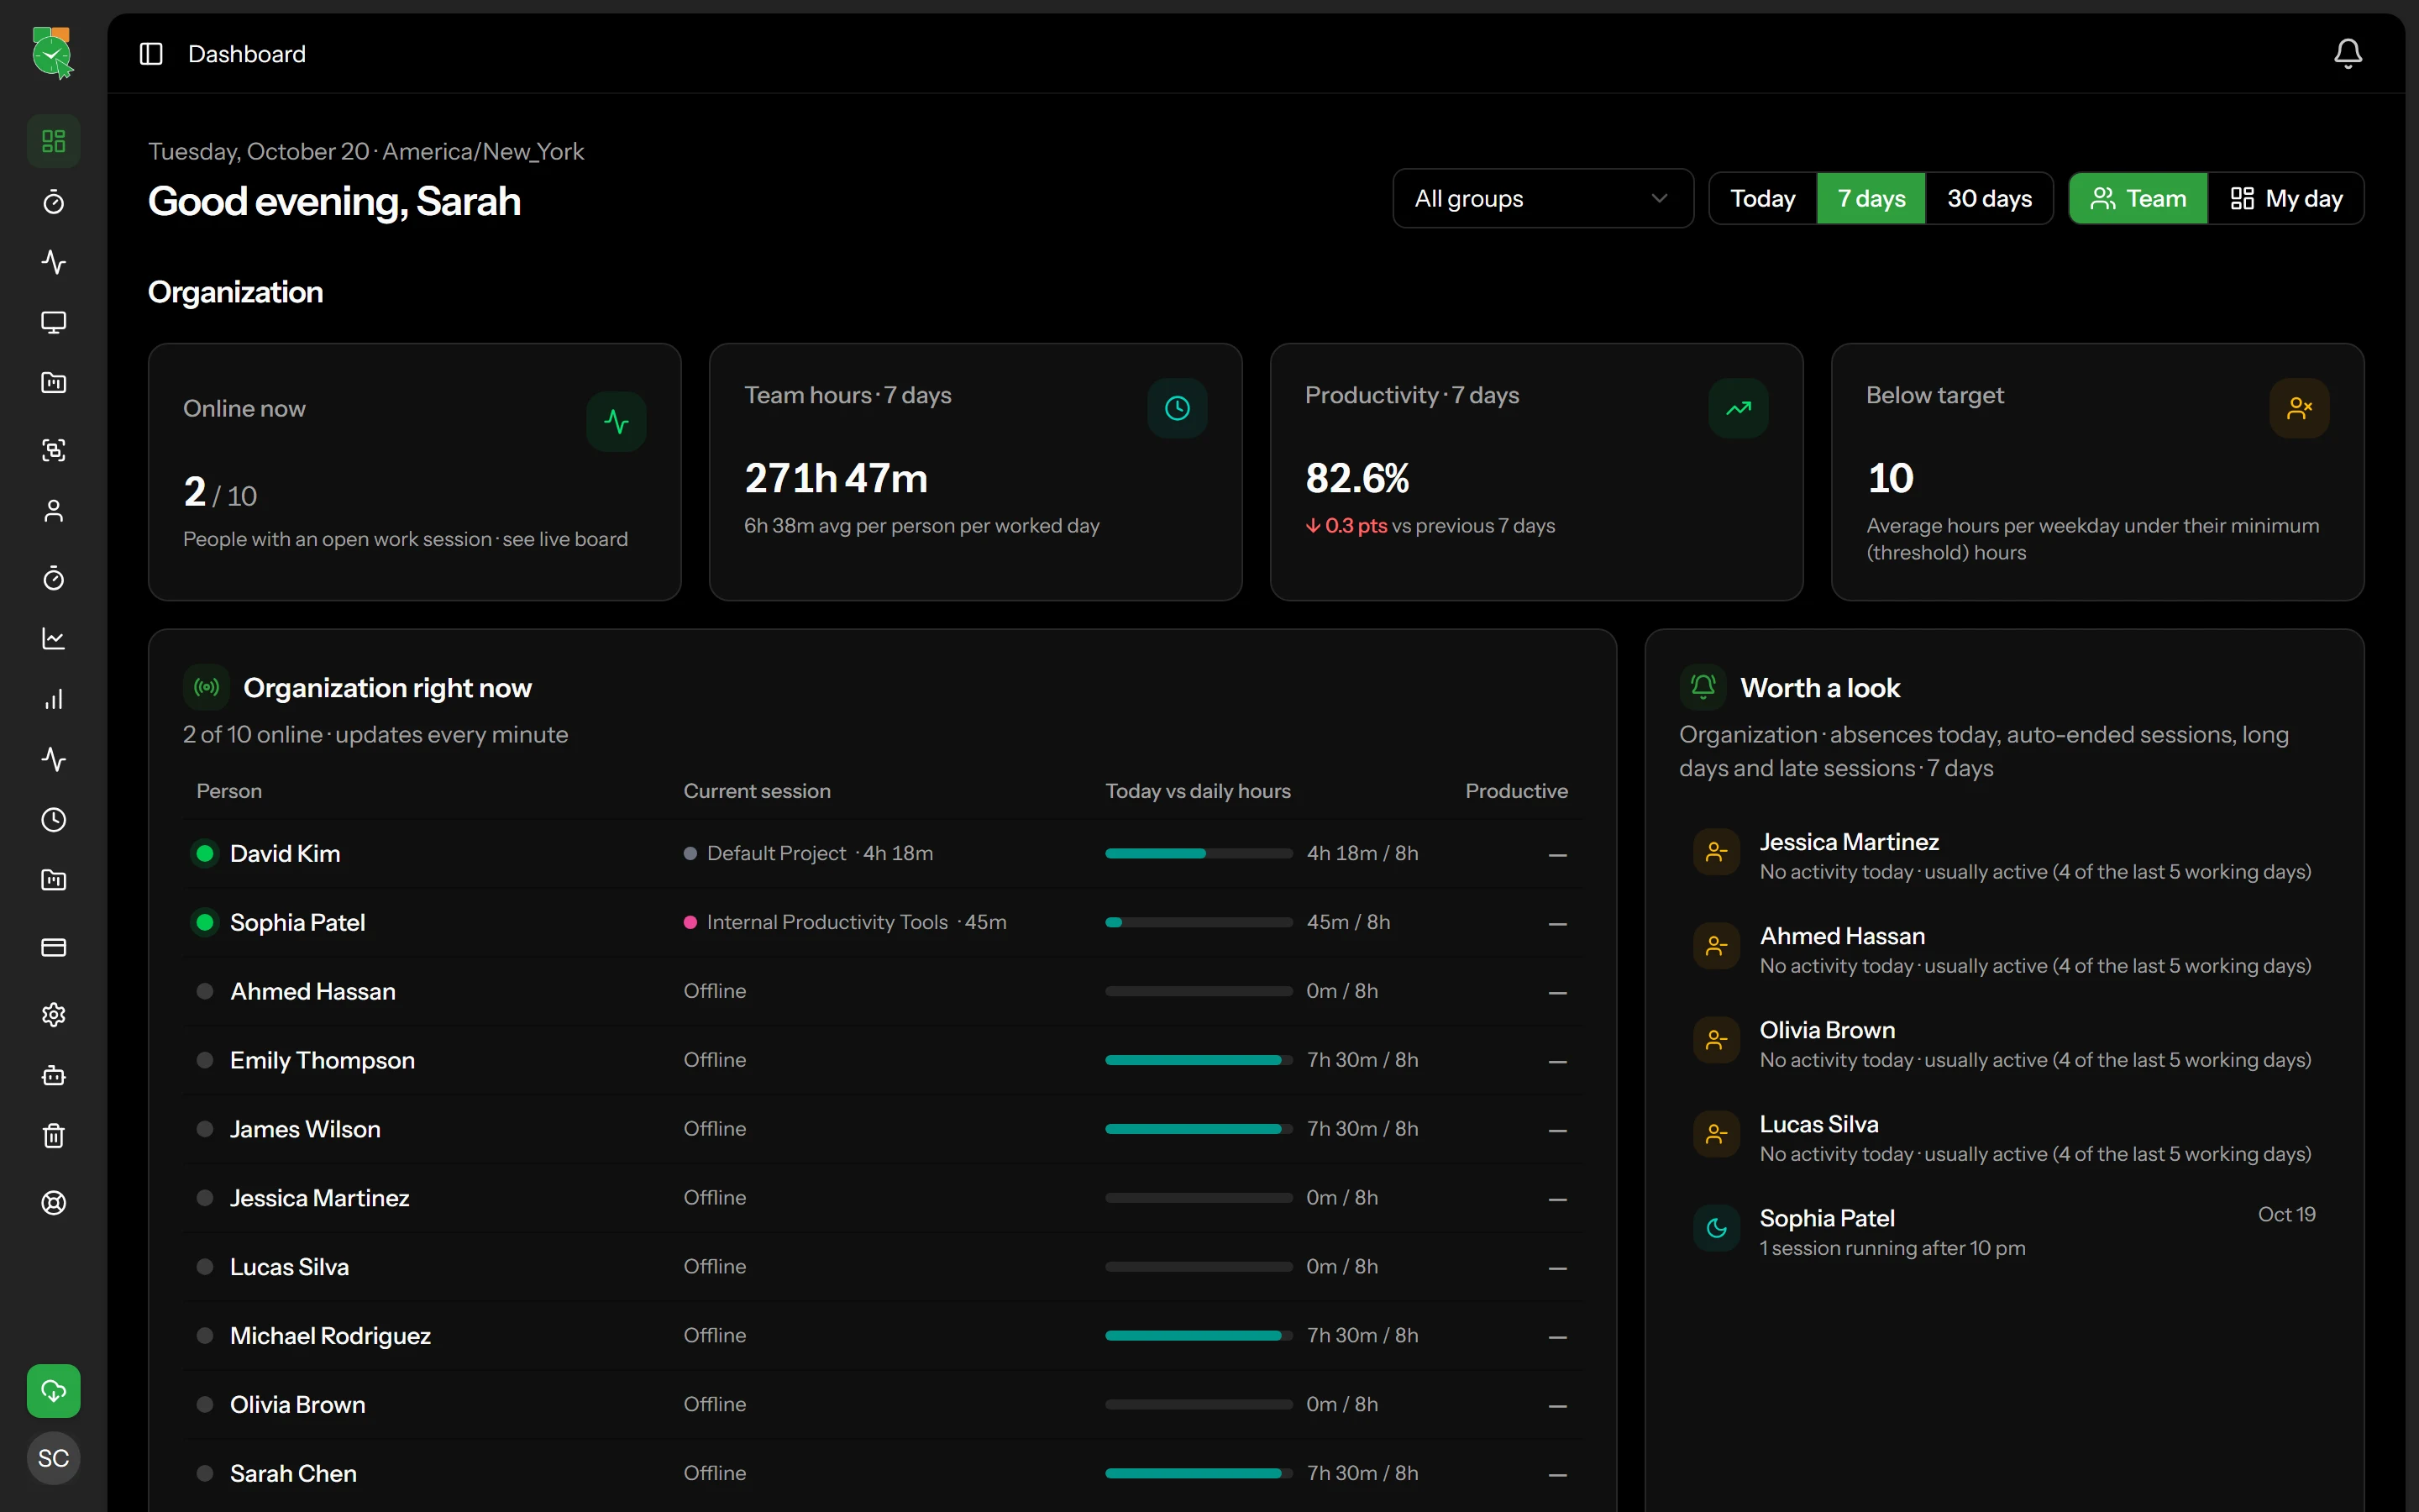Open the credit card billing sidebar icon
This screenshot has height=1512, width=2419.
coord(53,947)
